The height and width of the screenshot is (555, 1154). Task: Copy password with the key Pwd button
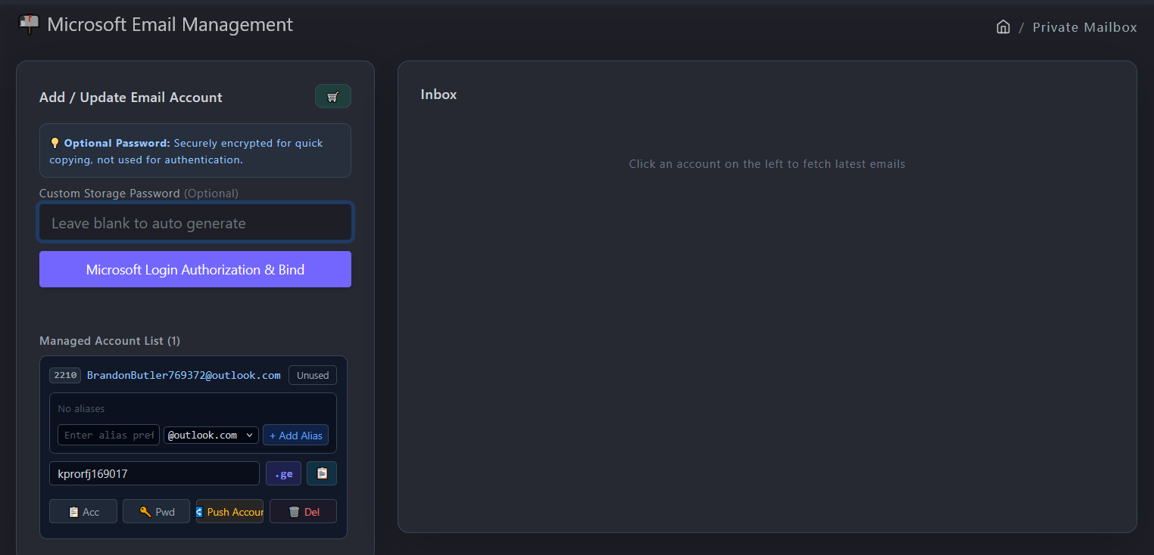pos(157,512)
